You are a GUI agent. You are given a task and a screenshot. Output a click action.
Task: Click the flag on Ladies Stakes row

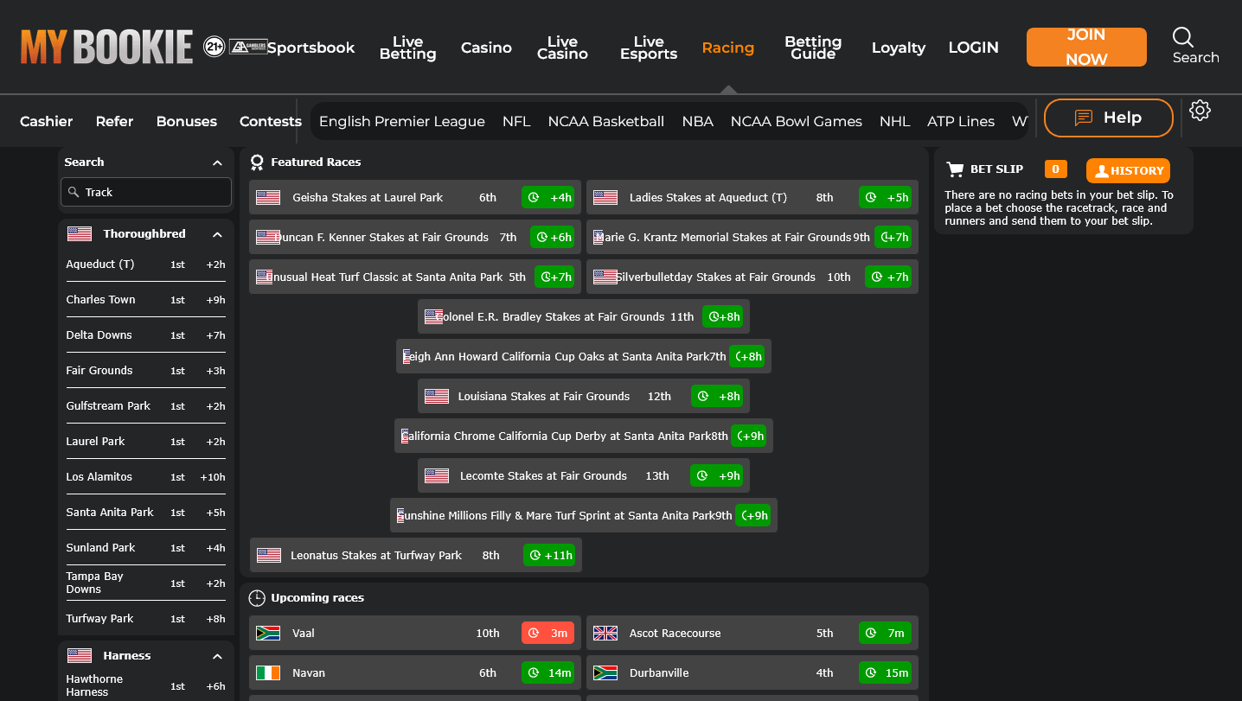click(x=605, y=198)
